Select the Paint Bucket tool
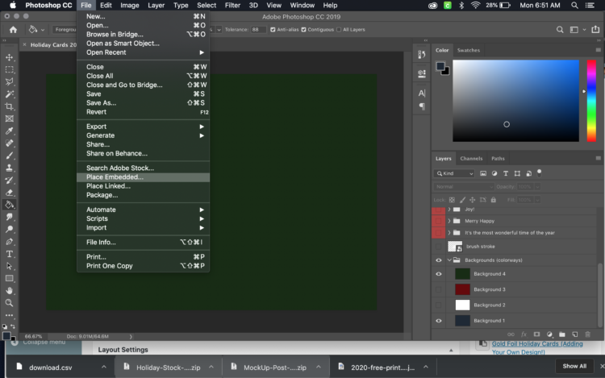Screen dimensions: 605x378 click(9, 205)
